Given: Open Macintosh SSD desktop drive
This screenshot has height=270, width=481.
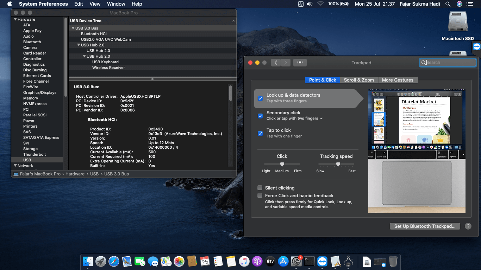Looking at the screenshot, I should pyautogui.click(x=458, y=27).
